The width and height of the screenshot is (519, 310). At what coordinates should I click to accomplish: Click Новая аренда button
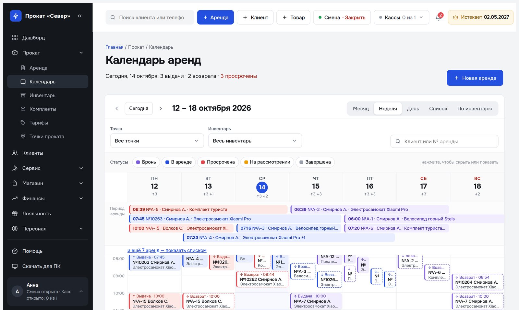[x=475, y=78]
